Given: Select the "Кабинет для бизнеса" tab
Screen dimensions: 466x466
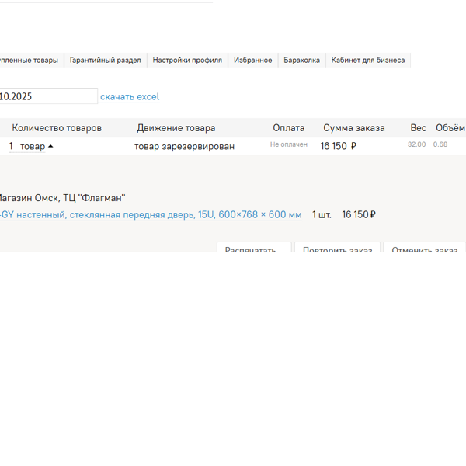Looking at the screenshot, I should 367,60.
